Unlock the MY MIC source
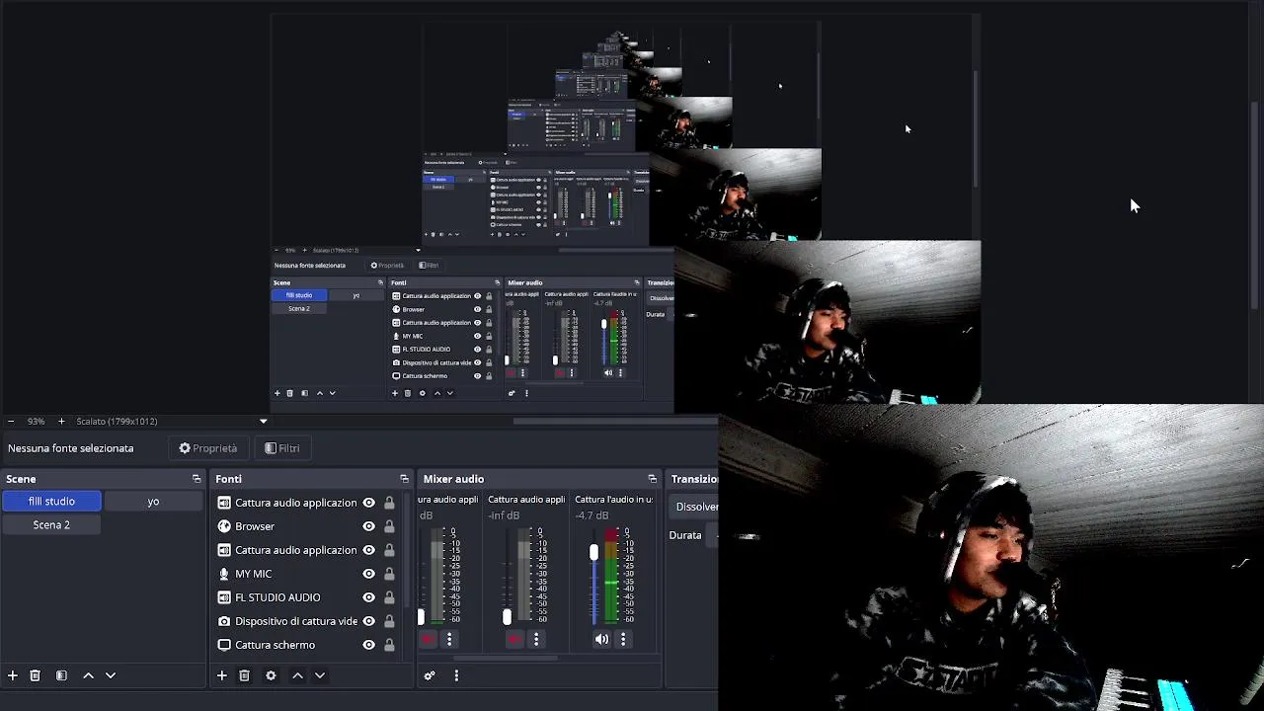Screen dimensions: 1264x711 click(x=389, y=574)
